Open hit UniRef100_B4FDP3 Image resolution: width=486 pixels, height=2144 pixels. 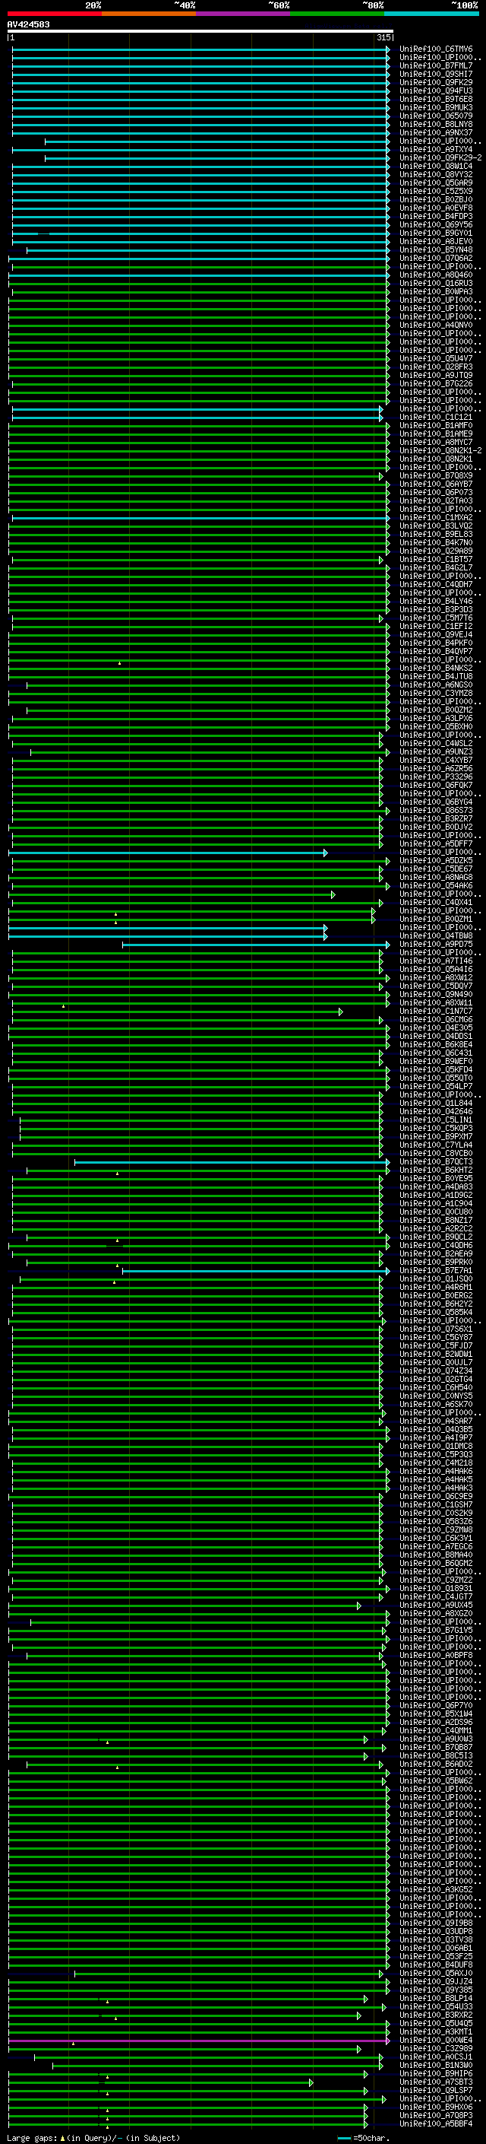pos(435,217)
